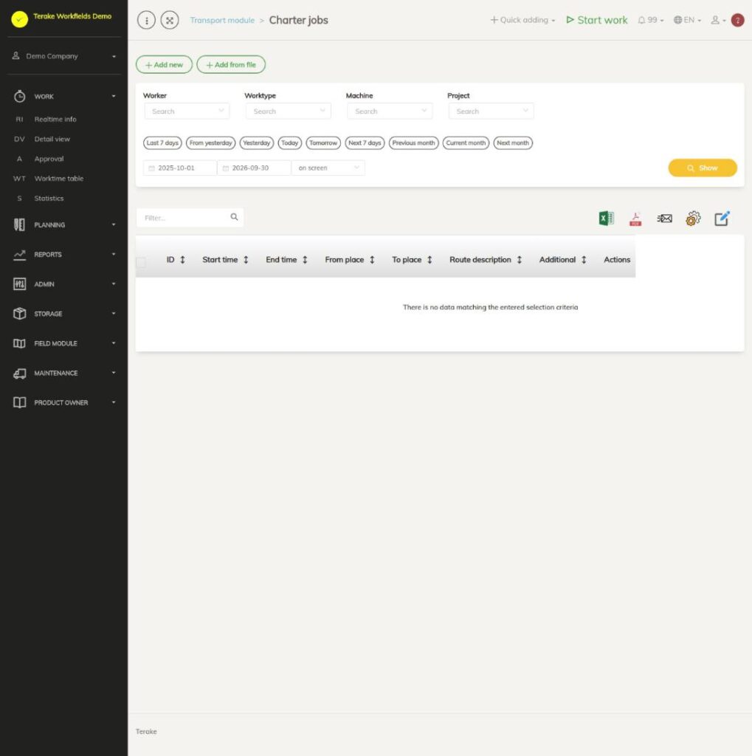Viewport: 752px width, 756px height.
Task: Click the three-dot options menu icon
Action: tap(147, 20)
